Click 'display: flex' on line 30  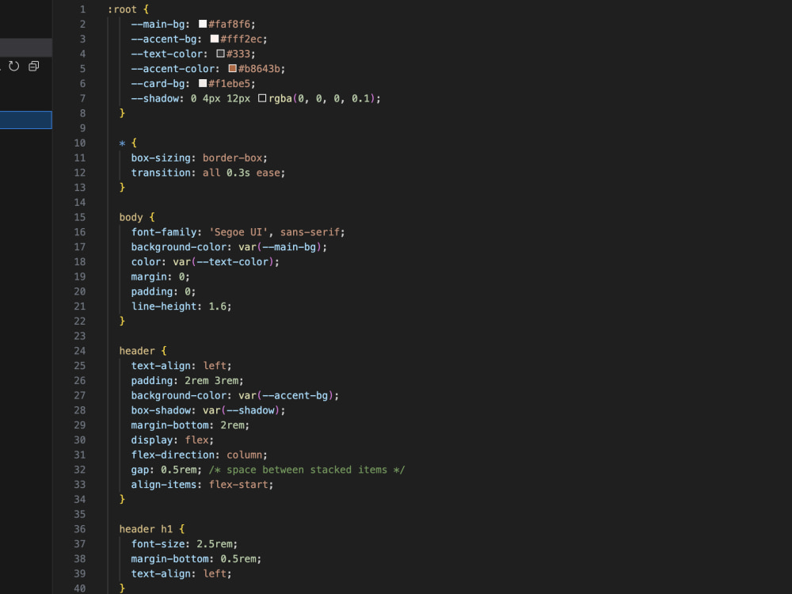click(169, 440)
